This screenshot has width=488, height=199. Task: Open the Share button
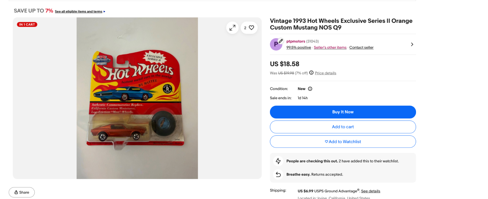point(22,192)
